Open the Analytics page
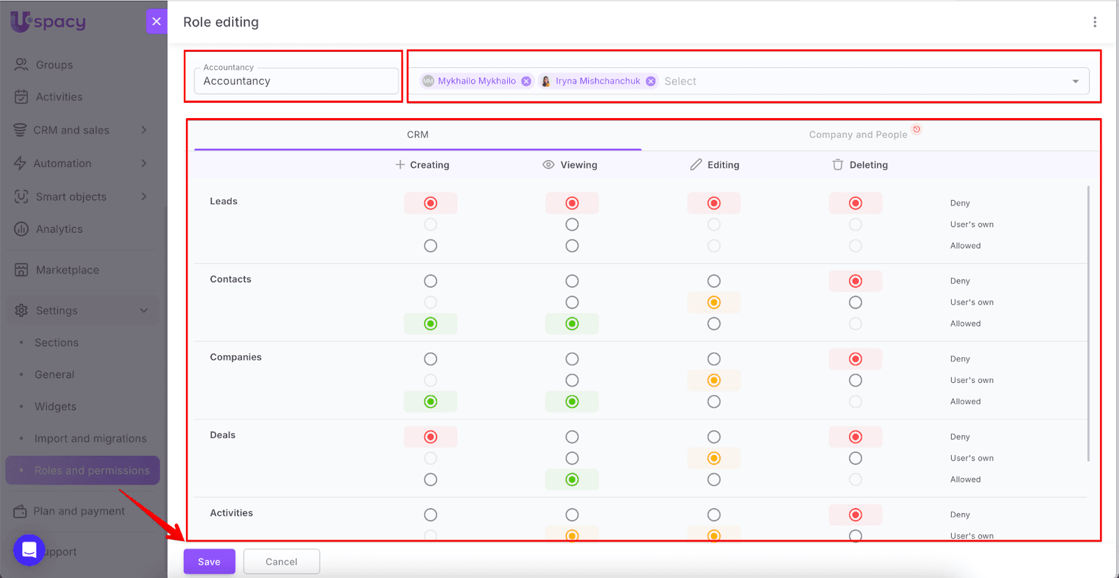1119x578 pixels. click(59, 229)
